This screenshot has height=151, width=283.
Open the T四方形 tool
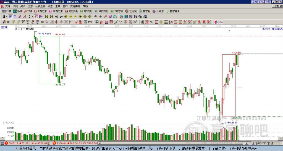(x=86, y=11)
